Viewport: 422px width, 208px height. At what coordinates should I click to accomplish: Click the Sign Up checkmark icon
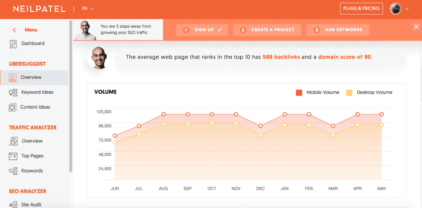click(x=220, y=30)
